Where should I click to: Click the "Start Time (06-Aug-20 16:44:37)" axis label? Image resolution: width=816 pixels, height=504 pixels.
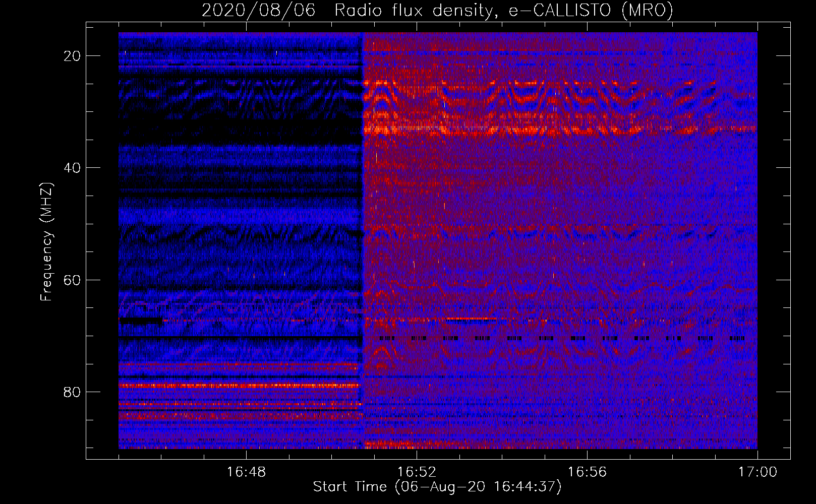(437, 487)
